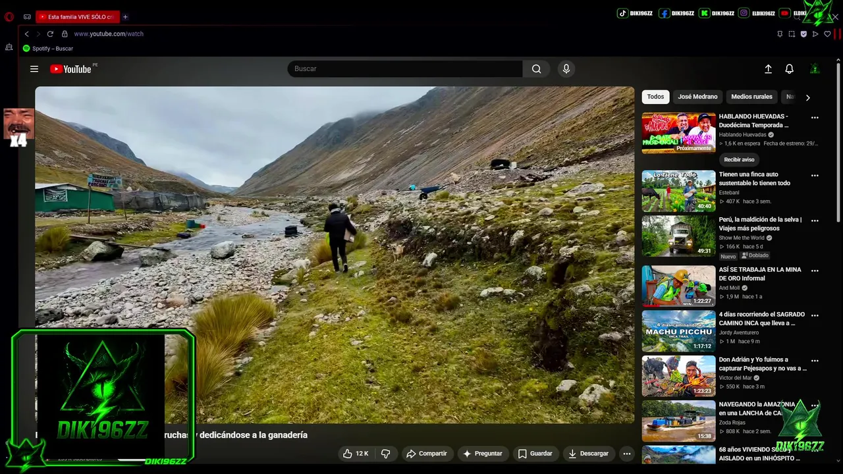843x474 pixels.
Task: Open the Opera main menu logo
Action: pos(9,16)
